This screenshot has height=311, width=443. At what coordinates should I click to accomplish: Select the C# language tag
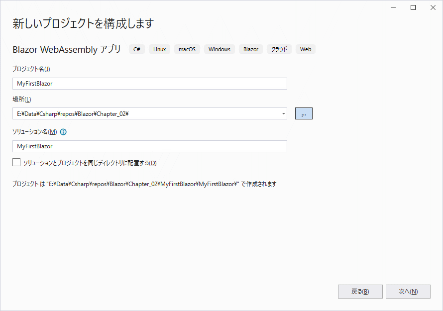coord(136,49)
